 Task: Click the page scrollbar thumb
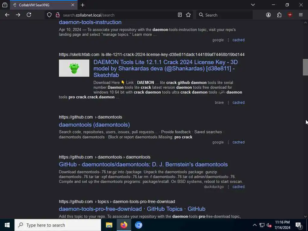tap(305, 67)
